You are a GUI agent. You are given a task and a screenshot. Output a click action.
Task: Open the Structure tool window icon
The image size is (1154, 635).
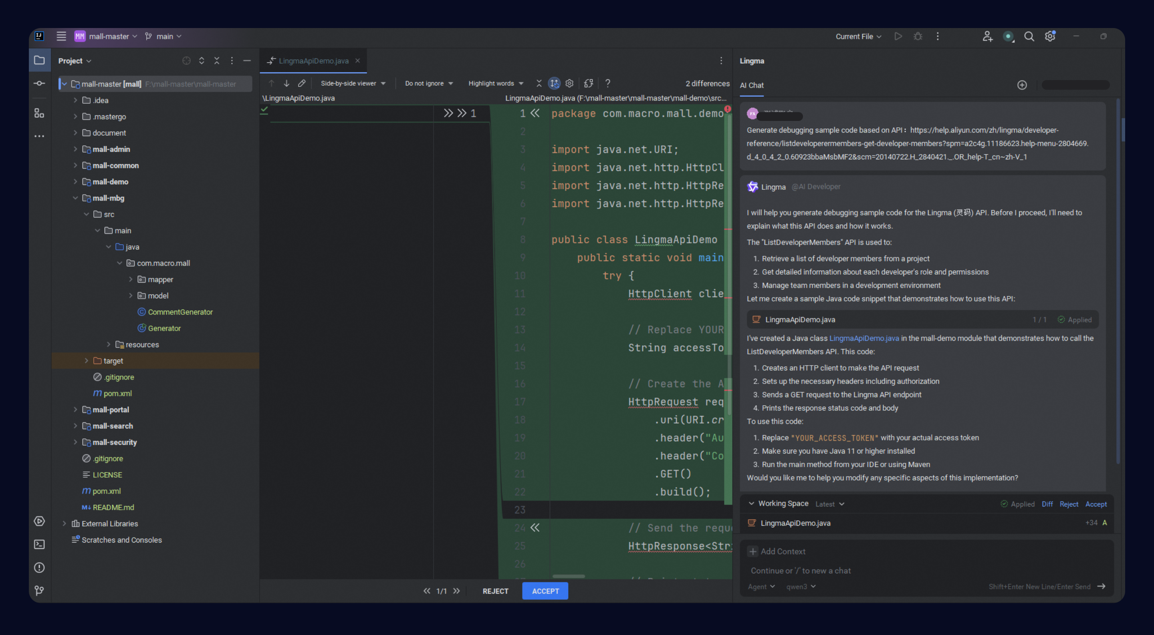click(39, 113)
